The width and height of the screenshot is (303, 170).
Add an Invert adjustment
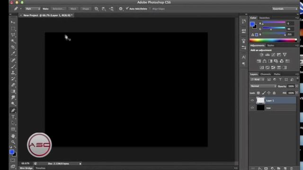pyautogui.click(x=262, y=68)
